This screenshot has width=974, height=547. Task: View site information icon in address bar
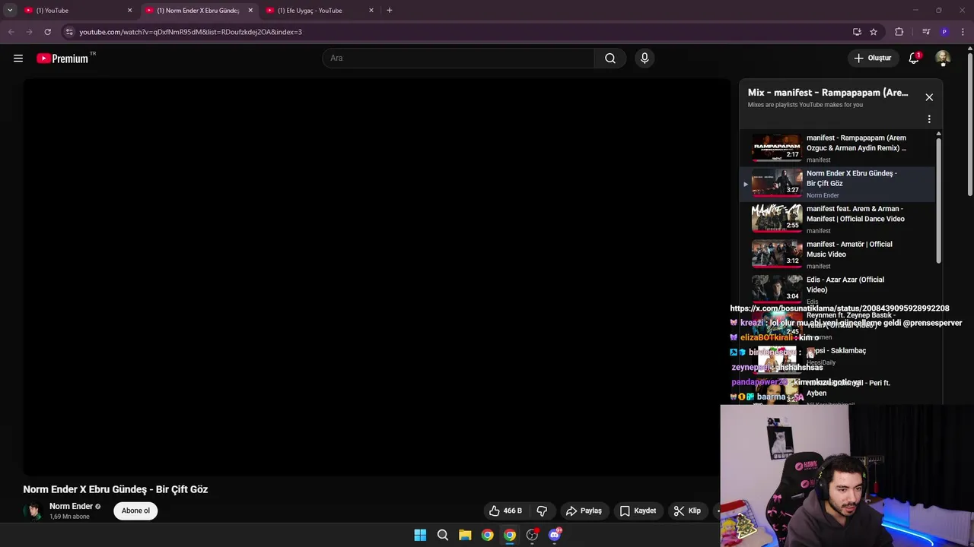[x=69, y=32]
